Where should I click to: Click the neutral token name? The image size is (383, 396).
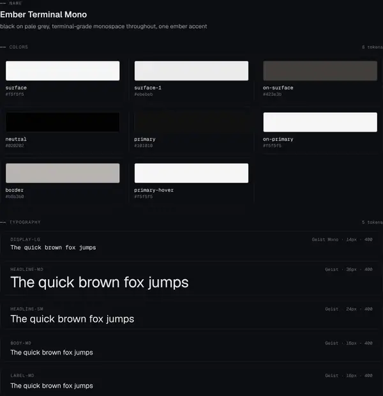[16, 139]
